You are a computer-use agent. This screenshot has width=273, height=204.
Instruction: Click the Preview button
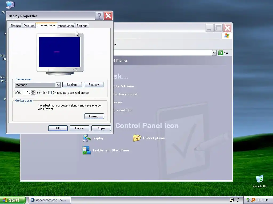tap(94, 85)
